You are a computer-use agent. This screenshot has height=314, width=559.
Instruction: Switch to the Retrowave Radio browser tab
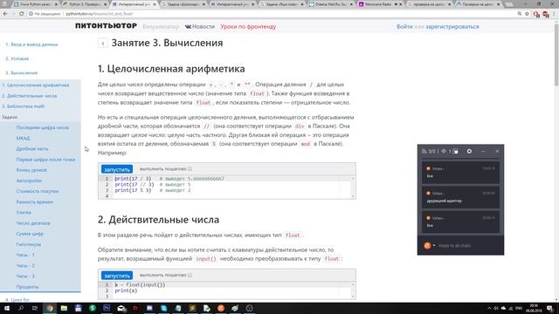click(x=379, y=4)
